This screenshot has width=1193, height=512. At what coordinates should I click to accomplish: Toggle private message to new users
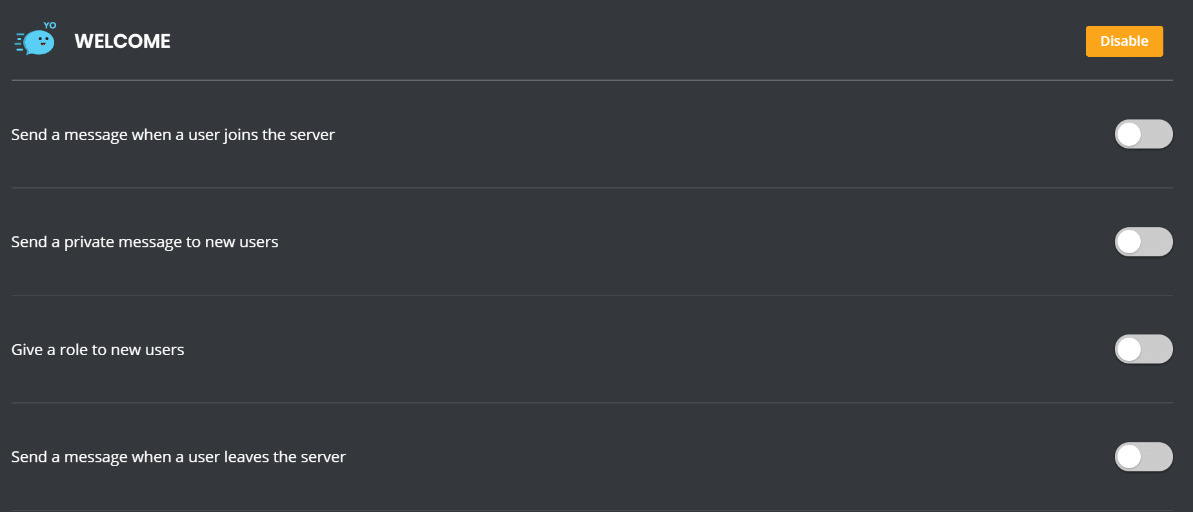click(x=1143, y=242)
